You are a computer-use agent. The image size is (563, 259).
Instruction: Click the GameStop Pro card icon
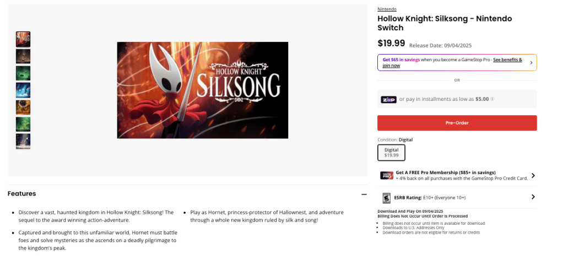click(386, 175)
